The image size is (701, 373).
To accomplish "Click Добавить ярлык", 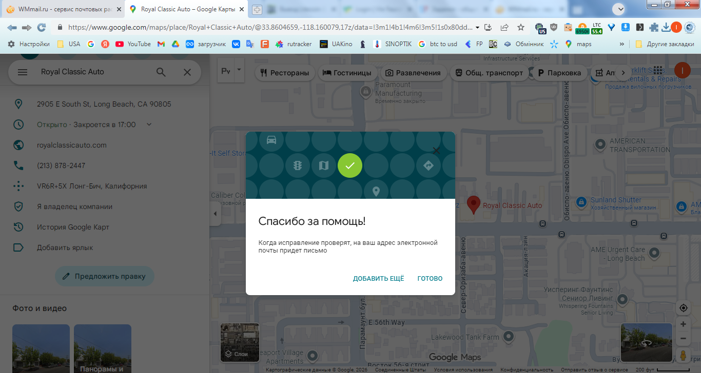I will 65,247.
